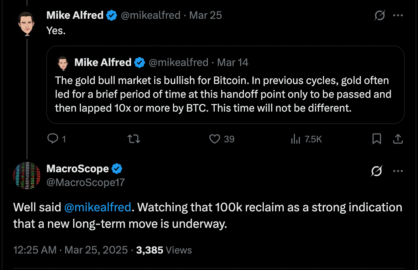Screen dimensions: 418x270
Task: Click the @MacroScope17 handle
Action: point(86,182)
